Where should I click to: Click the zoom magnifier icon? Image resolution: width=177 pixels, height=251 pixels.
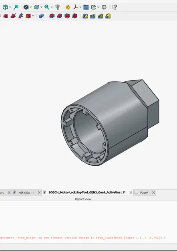tap(47, 7)
